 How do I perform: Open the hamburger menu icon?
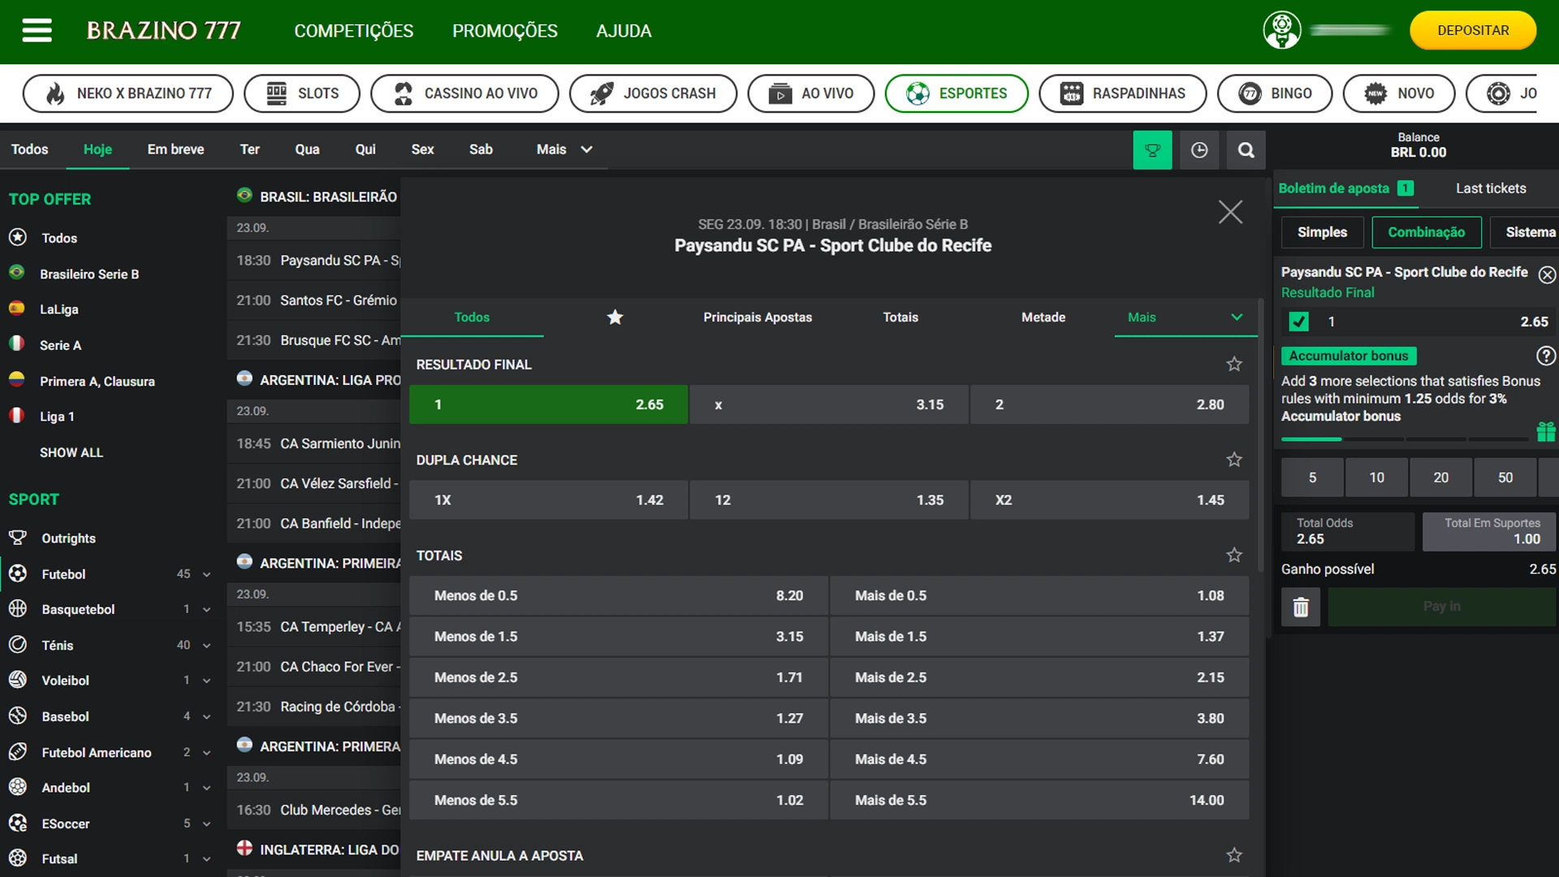(x=37, y=31)
